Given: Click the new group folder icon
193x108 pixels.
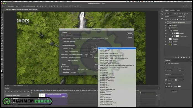Looking at the screenshot, I should tap(184, 57).
